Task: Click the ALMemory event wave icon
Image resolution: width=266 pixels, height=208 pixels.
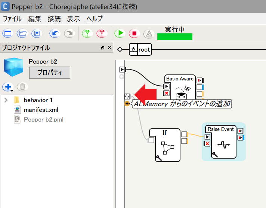Action: tap(127, 97)
